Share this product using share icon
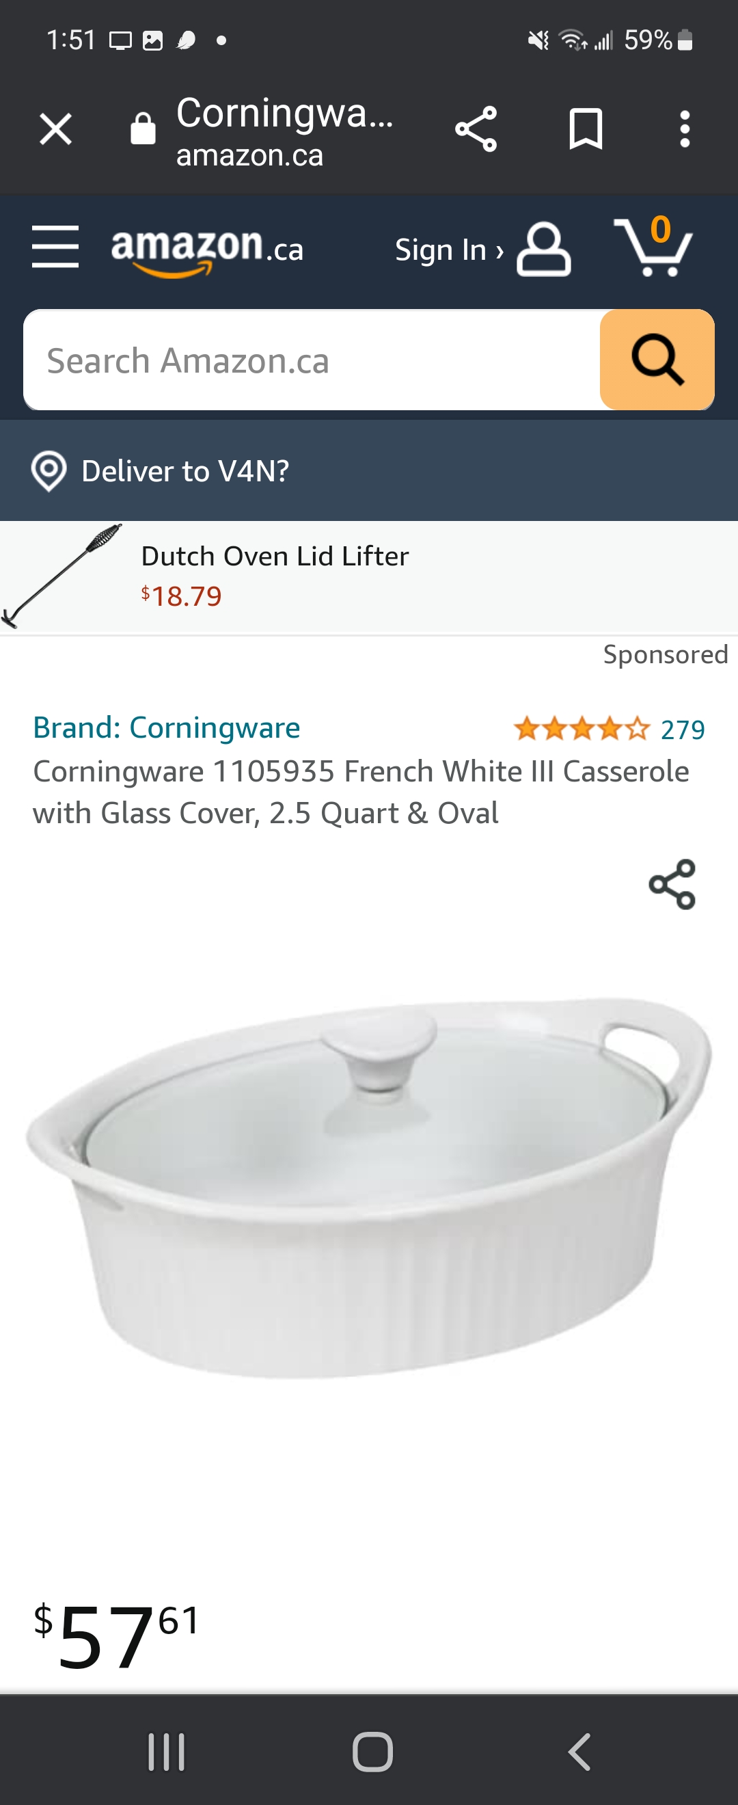Image resolution: width=738 pixels, height=1805 pixels. coord(672,884)
